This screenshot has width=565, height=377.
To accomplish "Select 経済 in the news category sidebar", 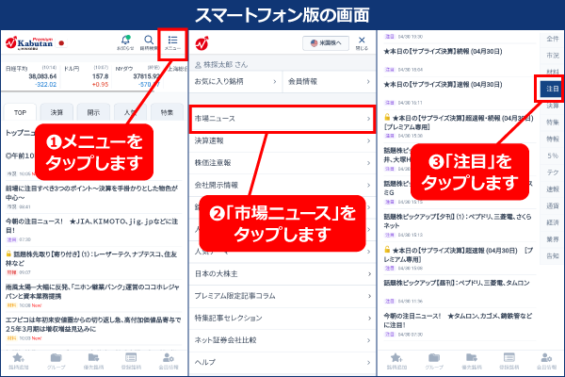I will point(553,222).
